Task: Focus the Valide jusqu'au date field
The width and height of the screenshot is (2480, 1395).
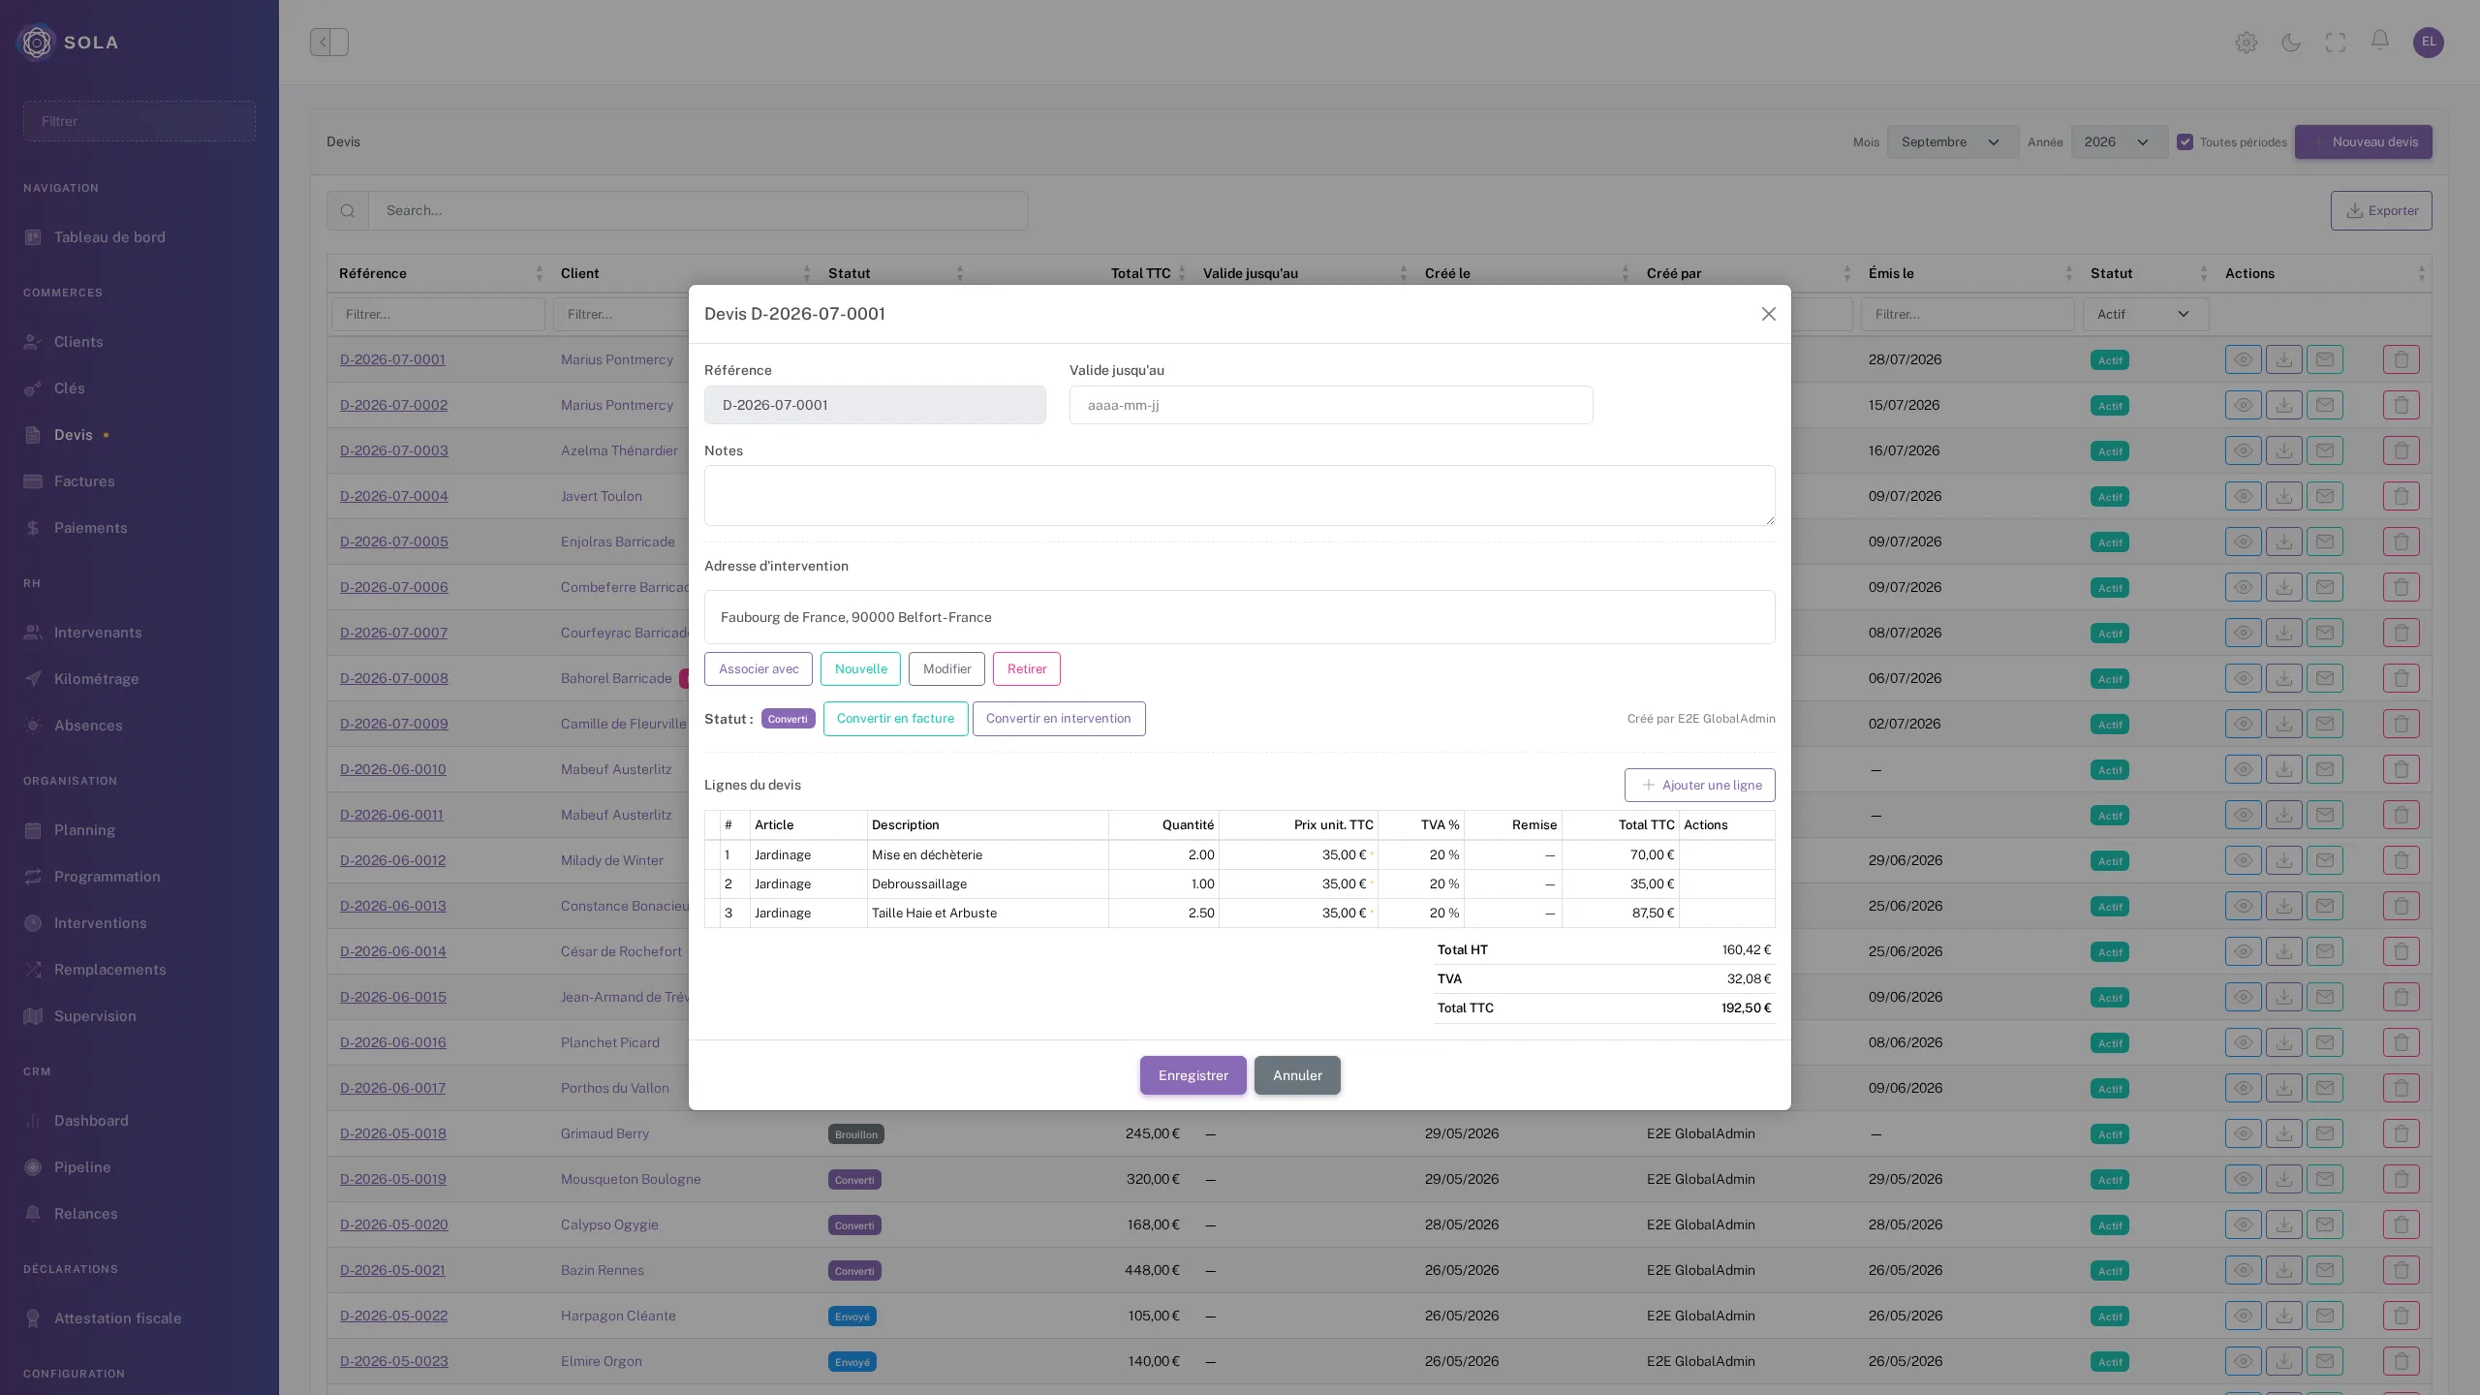Action: coord(1331,405)
